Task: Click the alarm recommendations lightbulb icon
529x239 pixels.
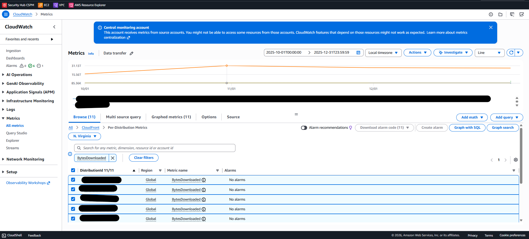Action: (351, 128)
